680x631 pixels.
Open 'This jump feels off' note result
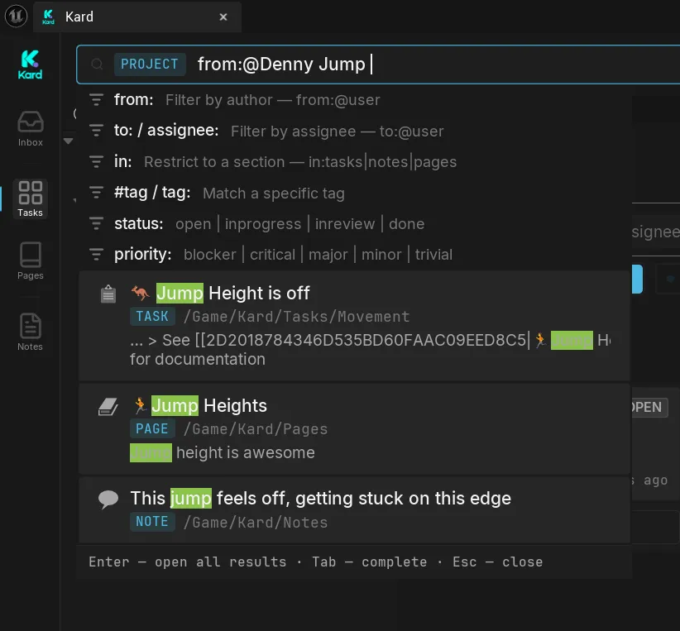354,509
